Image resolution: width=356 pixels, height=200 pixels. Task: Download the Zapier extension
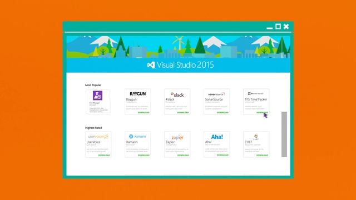(183, 155)
